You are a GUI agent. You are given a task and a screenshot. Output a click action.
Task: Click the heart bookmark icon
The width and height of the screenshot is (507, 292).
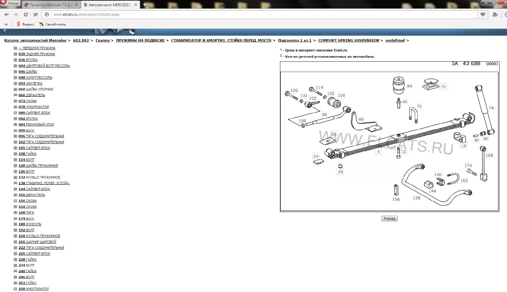pyautogui.click(x=483, y=14)
